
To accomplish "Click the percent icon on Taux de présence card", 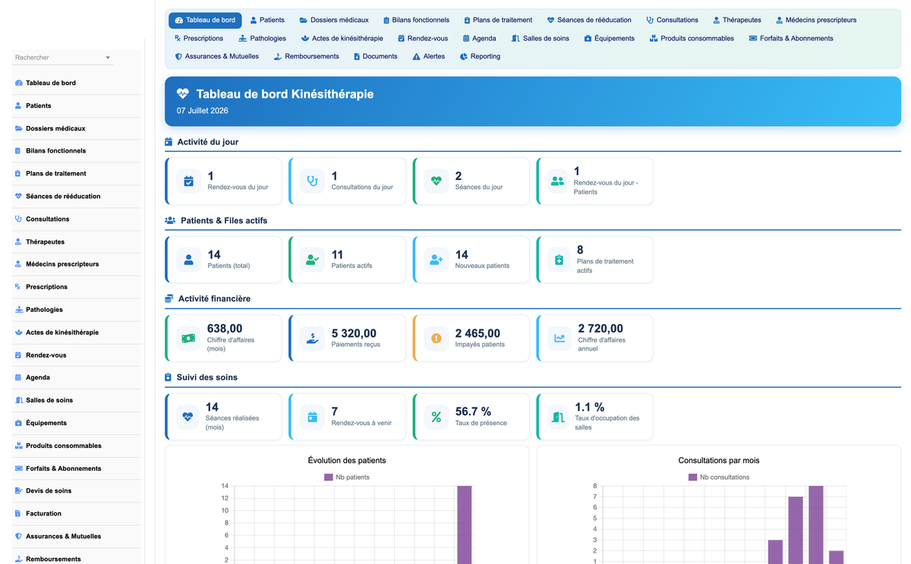I will click(x=436, y=417).
